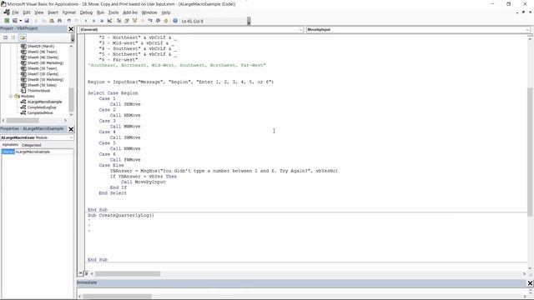Open the Help menu
This screenshot has width=534, height=300.
tap(166, 12)
